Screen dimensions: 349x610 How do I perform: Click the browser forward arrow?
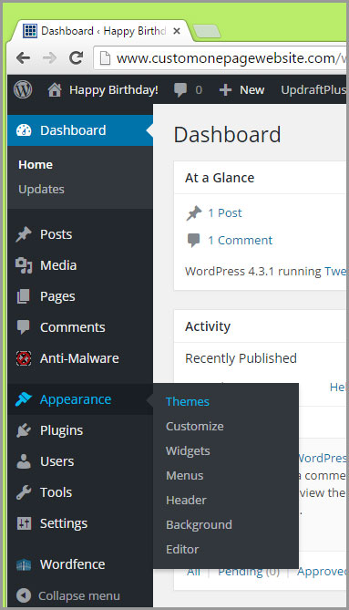coord(50,58)
